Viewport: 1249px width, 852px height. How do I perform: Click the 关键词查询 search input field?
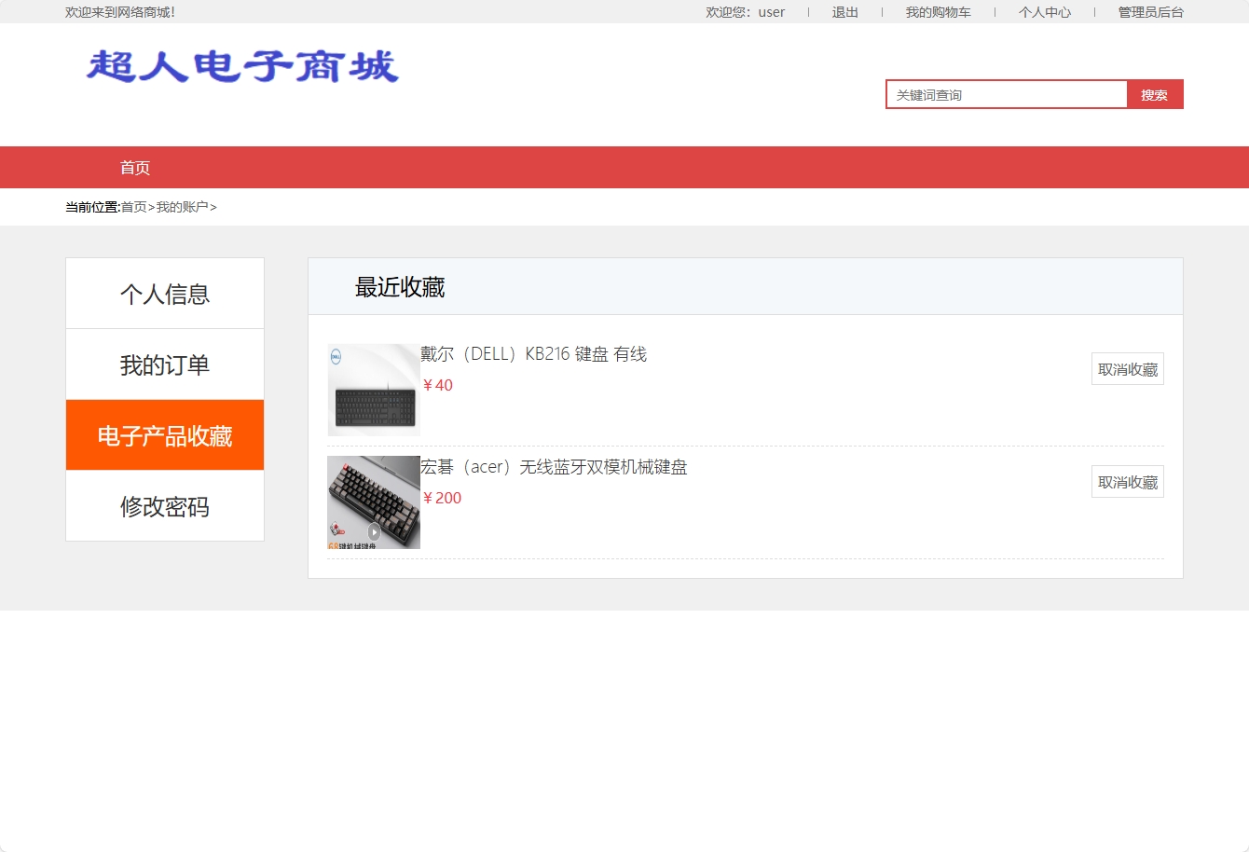[1007, 93]
